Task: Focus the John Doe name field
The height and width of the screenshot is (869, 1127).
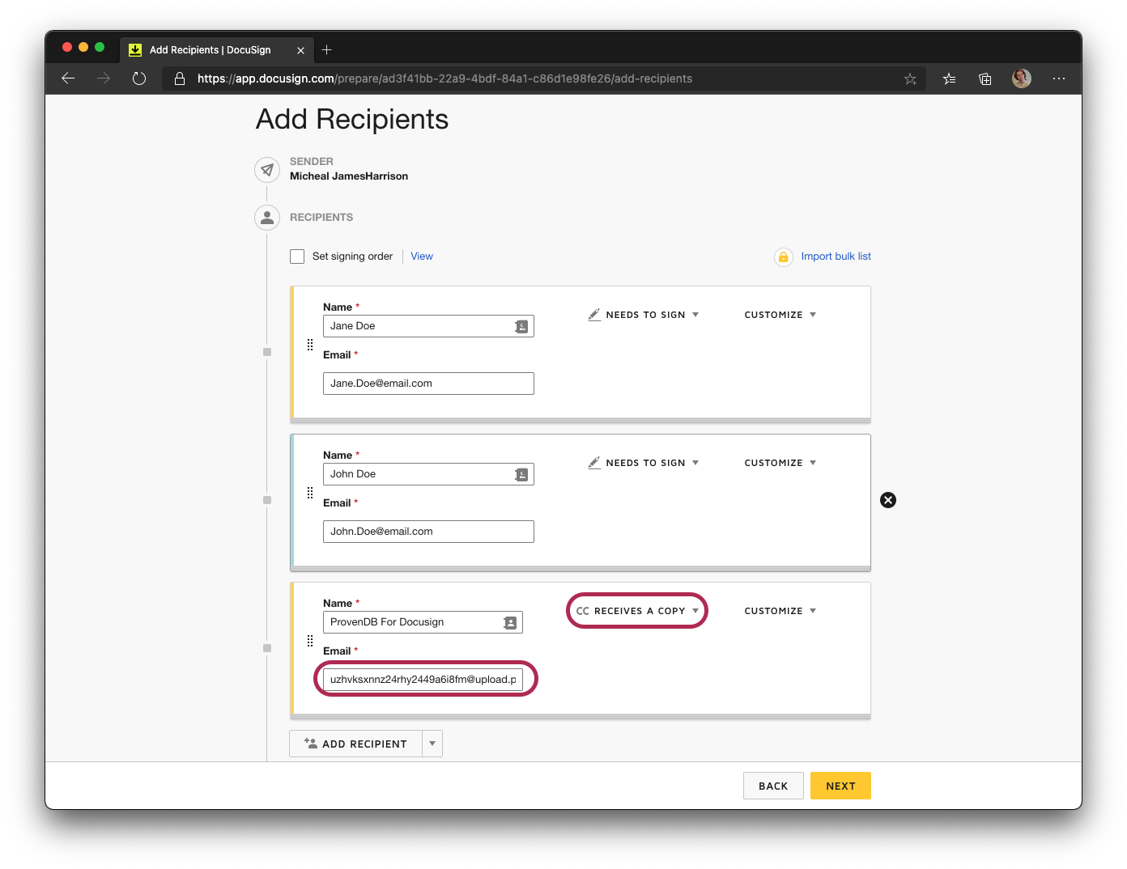Action: [428, 474]
